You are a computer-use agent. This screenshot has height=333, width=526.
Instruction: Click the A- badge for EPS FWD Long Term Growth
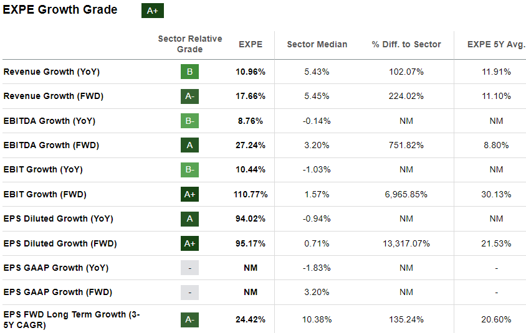click(189, 319)
